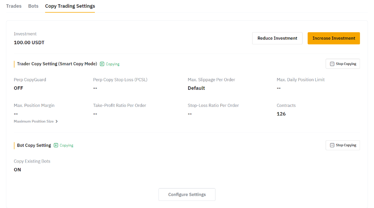Select the 100.00 USDT investment amount

(29, 42)
